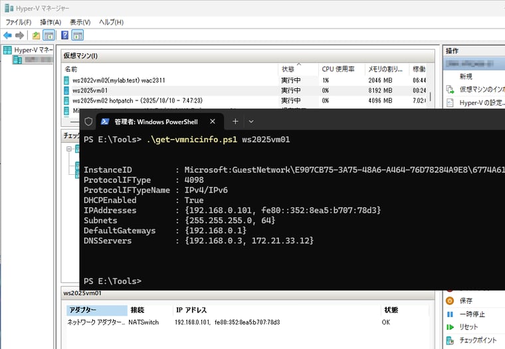The image size is (505, 349).
Task: Select the IP アドレス column header
Action: pyautogui.click(x=277, y=310)
